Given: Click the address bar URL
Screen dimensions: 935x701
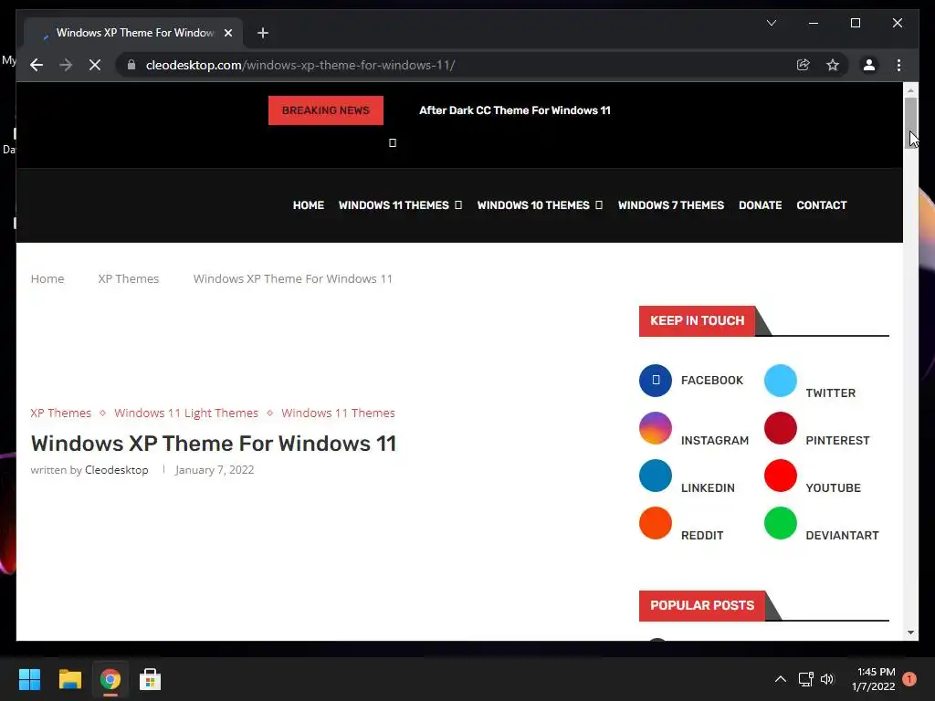Looking at the screenshot, I should pyautogui.click(x=300, y=65).
